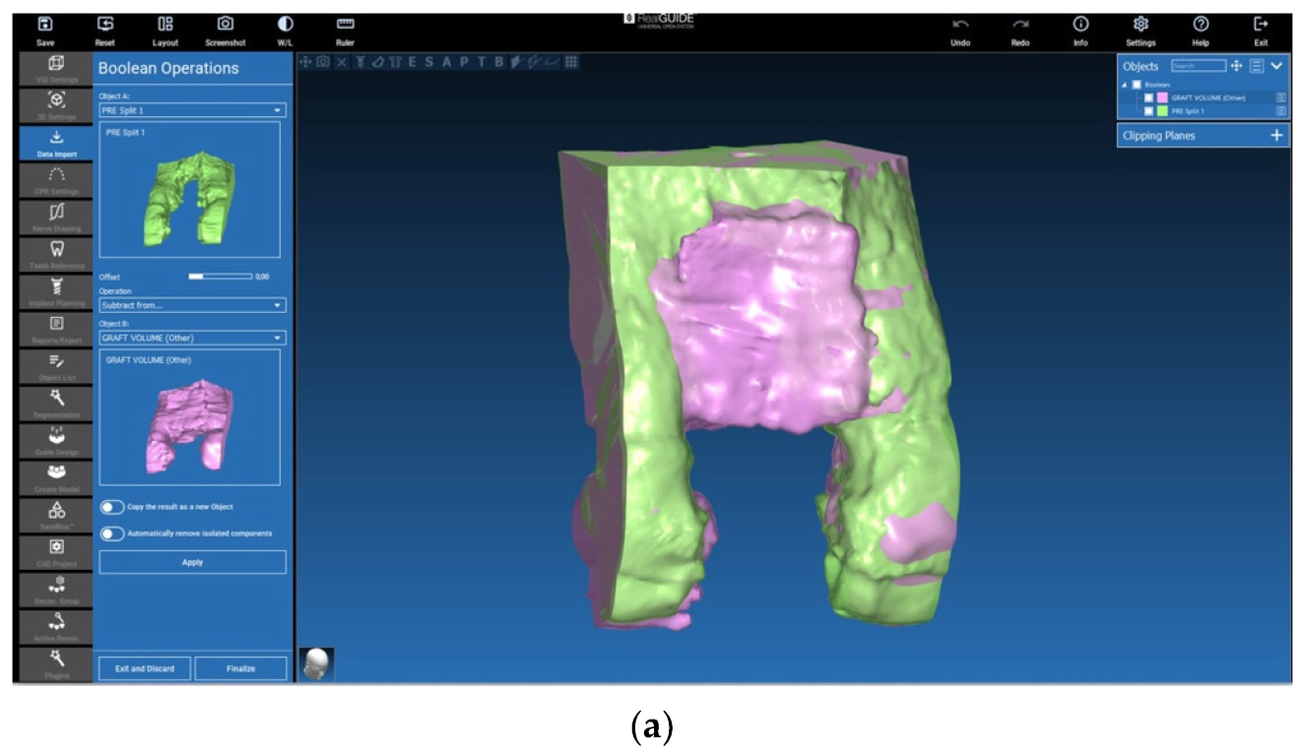Toggle the grid icon in viewport toolbar

(571, 62)
